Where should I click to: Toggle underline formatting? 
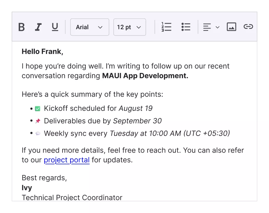point(55,27)
